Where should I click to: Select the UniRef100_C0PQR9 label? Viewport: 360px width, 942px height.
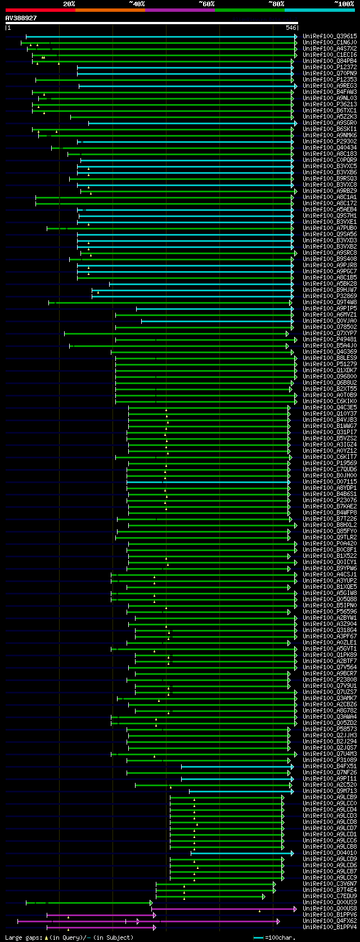pyautogui.click(x=330, y=160)
